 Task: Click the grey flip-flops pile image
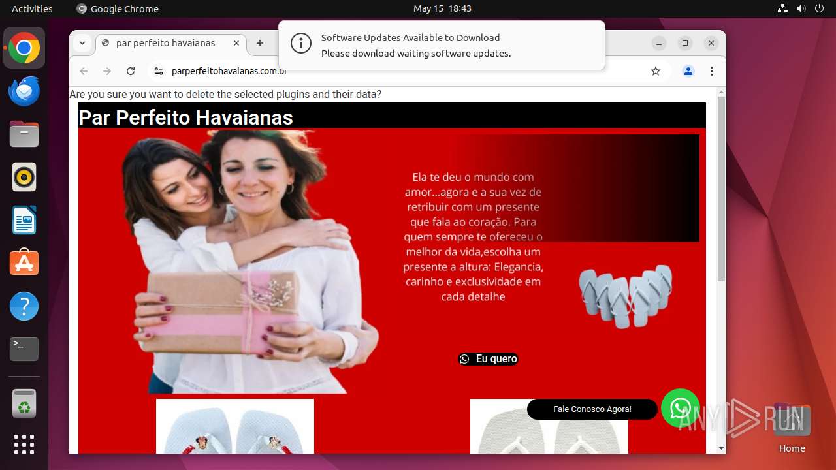pos(625,296)
